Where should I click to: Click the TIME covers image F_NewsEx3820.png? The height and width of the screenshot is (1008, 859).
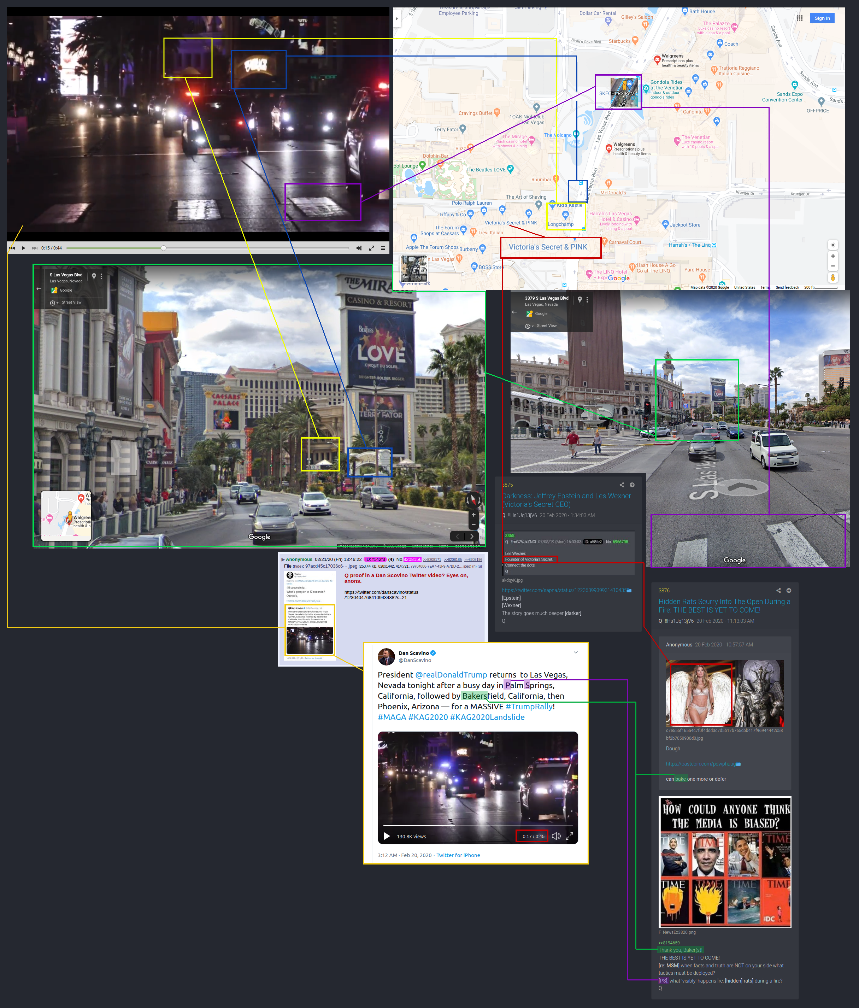click(725, 862)
